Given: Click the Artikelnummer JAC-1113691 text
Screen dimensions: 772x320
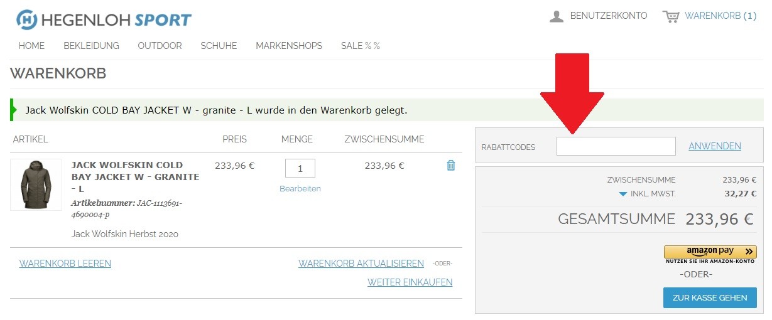Looking at the screenshot, I should pyautogui.click(x=127, y=209).
